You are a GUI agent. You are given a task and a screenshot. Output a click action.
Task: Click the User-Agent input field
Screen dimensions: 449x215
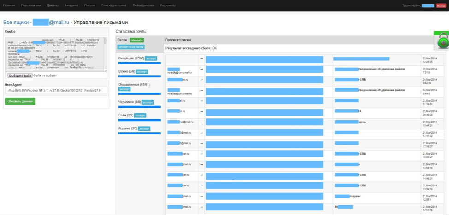pos(56,91)
